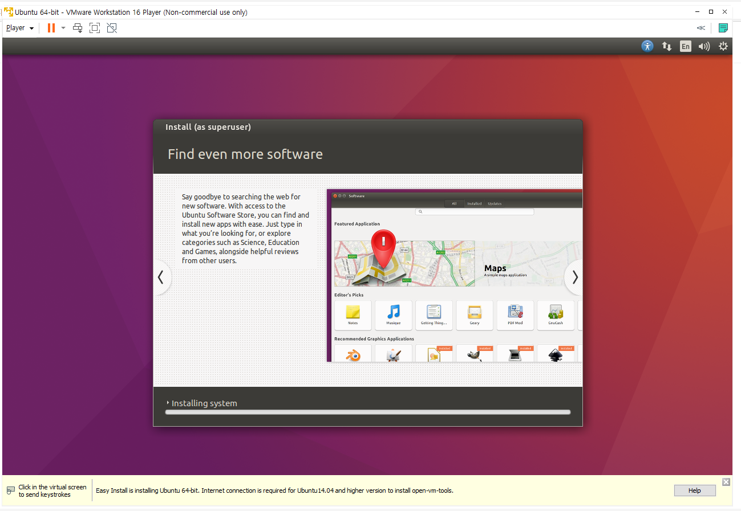Click the Maps featured banner
This screenshot has width=741, height=511.
[458, 263]
